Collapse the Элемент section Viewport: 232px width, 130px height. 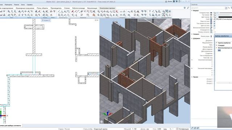(x=192, y=34)
